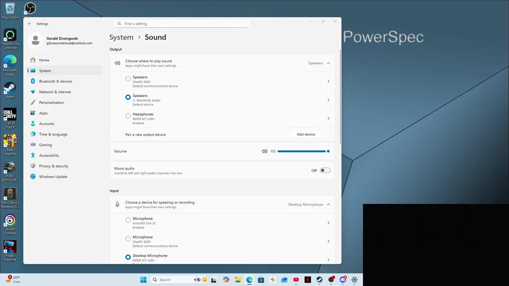Open Discord from the taskbar
This screenshot has width=509, height=286.
click(343, 280)
